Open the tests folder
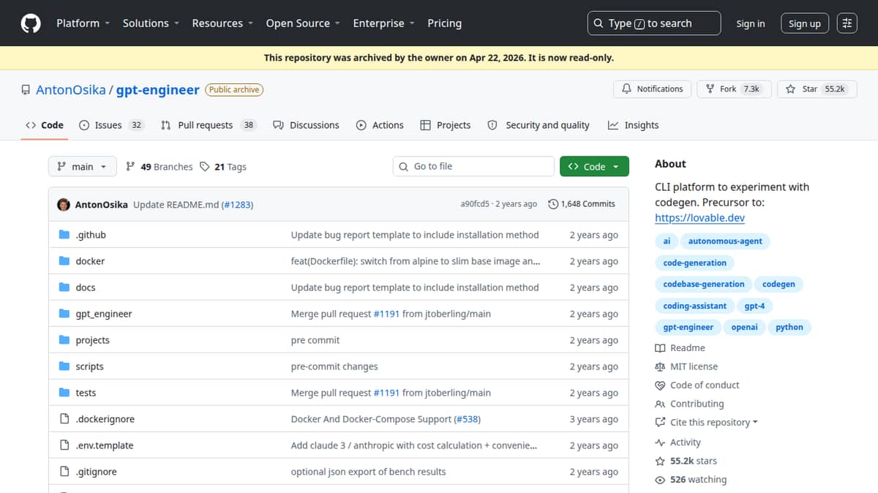This screenshot has width=878, height=493. pyautogui.click(x=86, y=393)
